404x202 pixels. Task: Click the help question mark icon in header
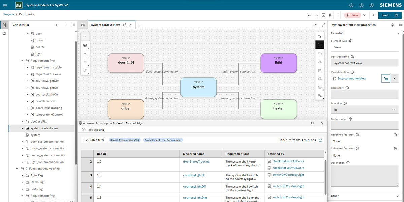(x=362, y=5)
